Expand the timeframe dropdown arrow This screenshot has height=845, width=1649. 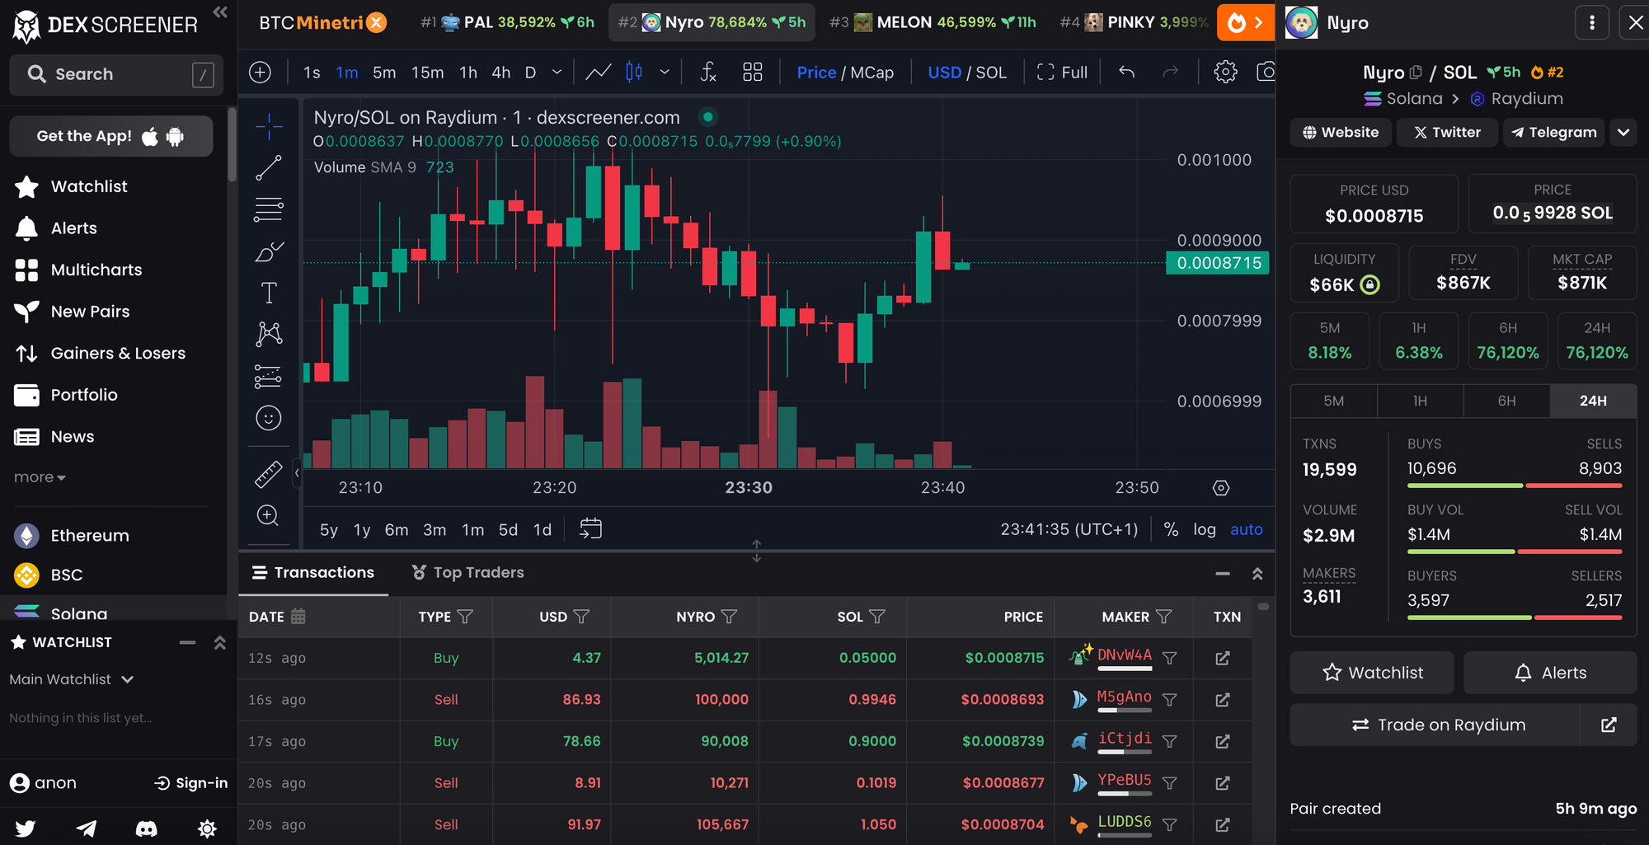pyautogui.click(x=557, y=73)
